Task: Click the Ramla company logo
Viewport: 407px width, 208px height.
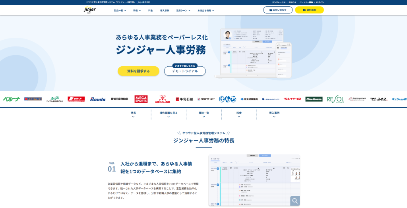Action: (x=98, y=99)
